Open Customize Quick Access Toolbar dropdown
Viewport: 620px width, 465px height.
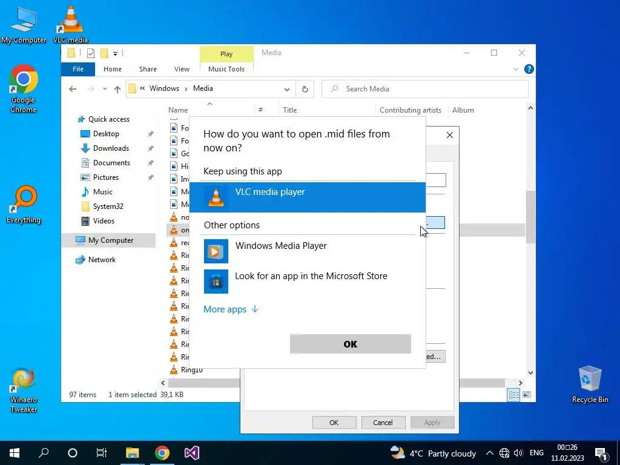pos(116,53)
